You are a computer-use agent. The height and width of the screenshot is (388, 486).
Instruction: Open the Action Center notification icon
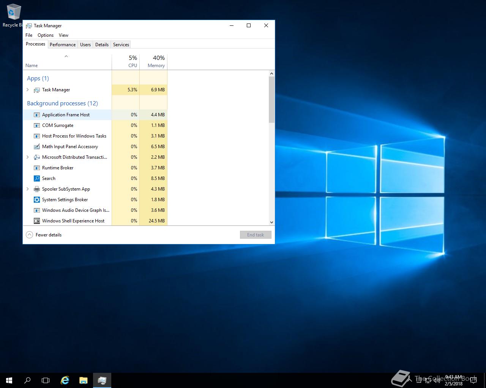tap(473, 380)
